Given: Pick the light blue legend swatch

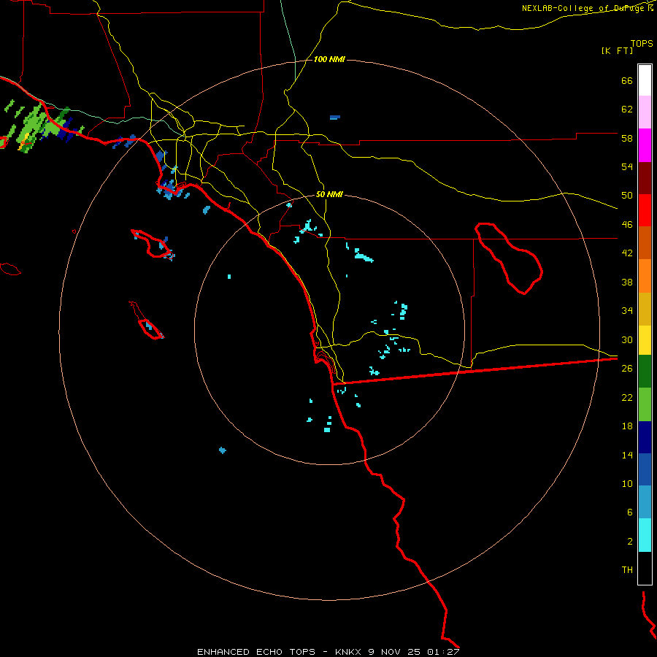Looking at the screenshot, I should pos(645,502).
